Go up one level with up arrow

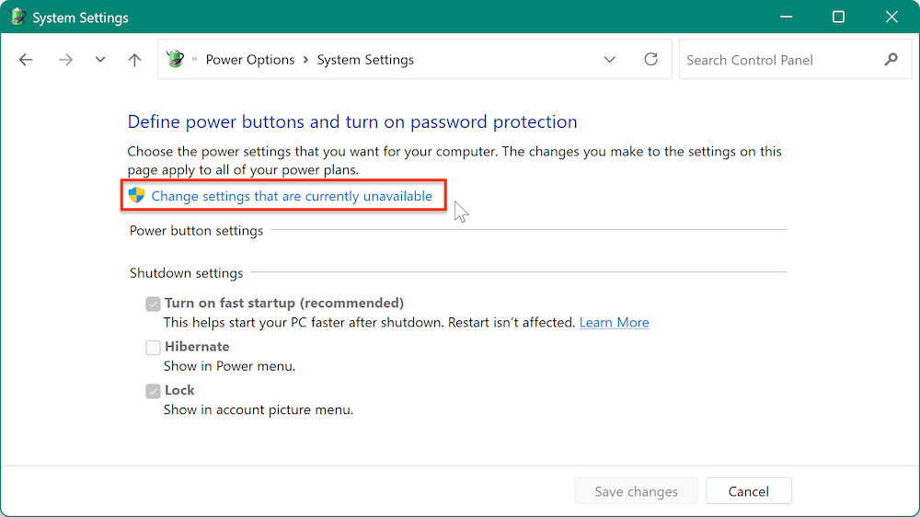point(134,60)
